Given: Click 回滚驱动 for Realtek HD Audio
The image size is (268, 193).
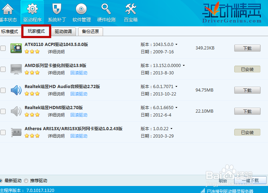Looking at the screenshot, I should pyautogui.click(x=79, y=94).
